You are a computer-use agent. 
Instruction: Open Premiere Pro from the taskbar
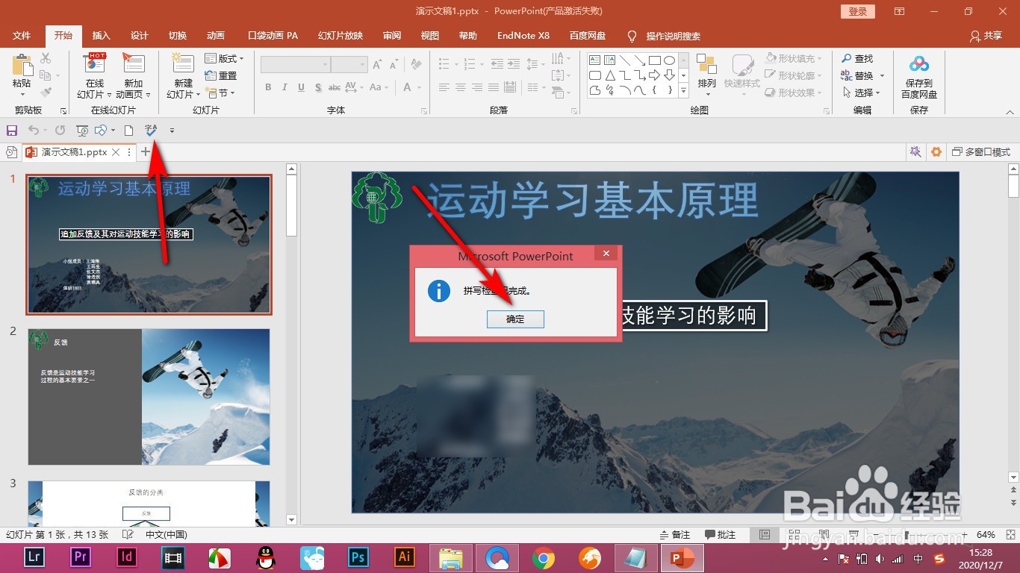coord(81,557)
